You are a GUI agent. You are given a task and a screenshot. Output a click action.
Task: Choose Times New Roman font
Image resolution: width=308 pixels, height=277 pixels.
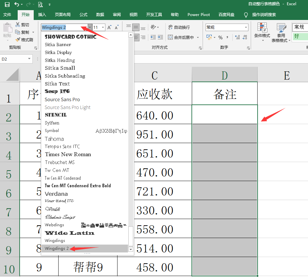(85, 155)
